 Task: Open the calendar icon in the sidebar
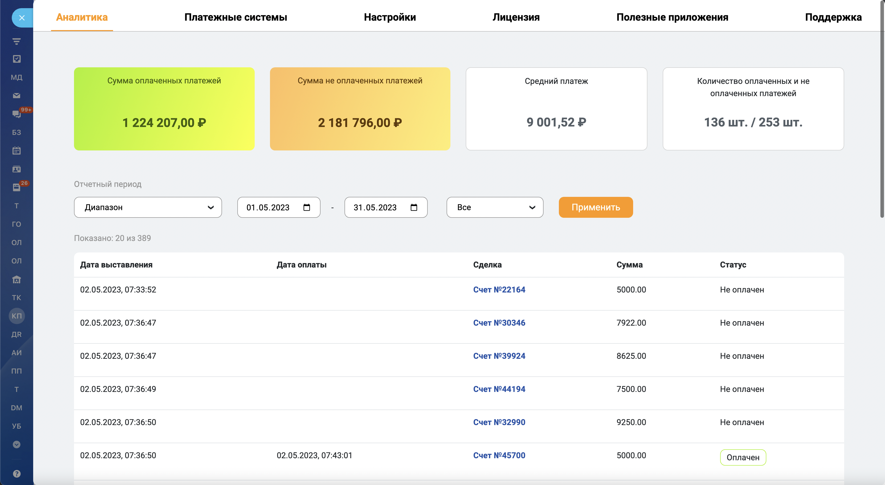[17, 151]
